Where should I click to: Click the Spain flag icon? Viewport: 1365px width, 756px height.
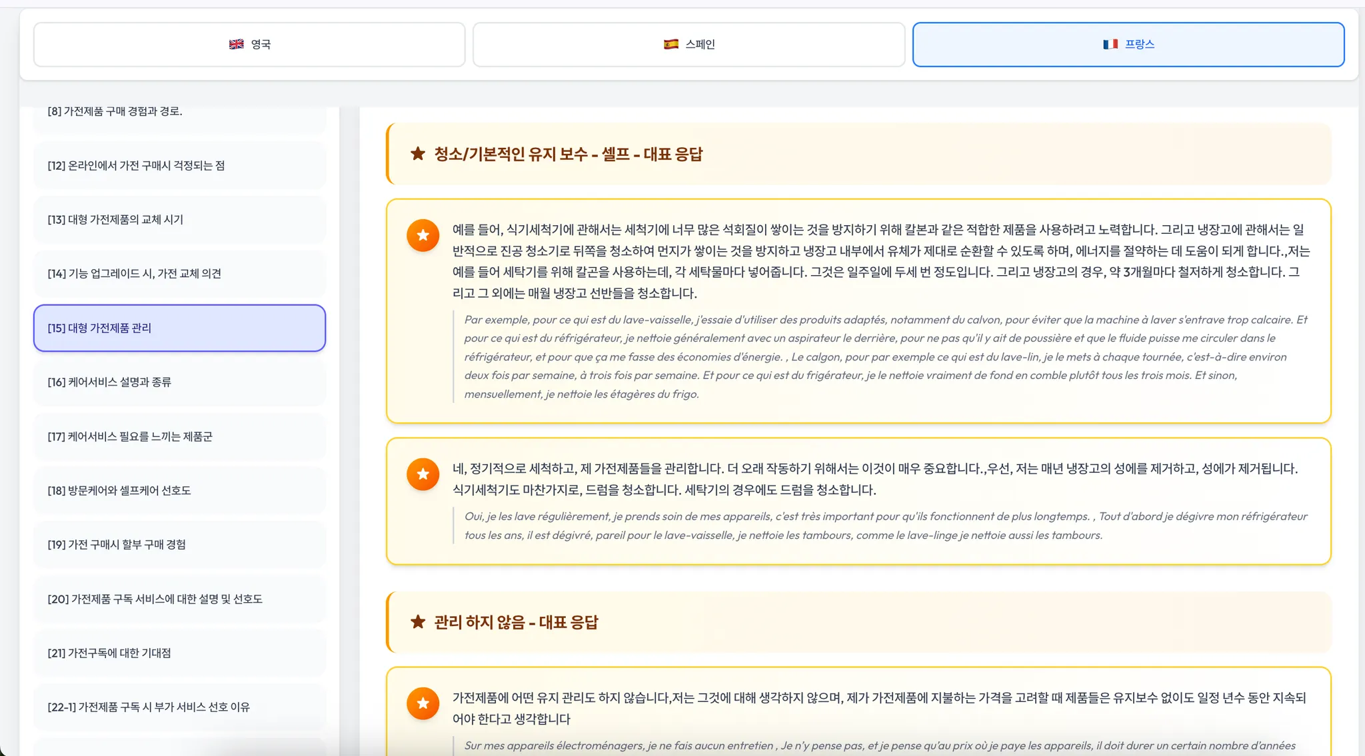click(671, 44)
